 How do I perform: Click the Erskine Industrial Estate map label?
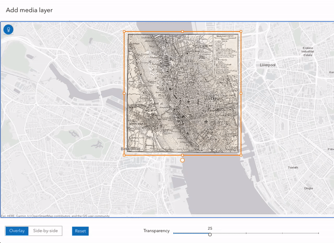pos(308,51)
